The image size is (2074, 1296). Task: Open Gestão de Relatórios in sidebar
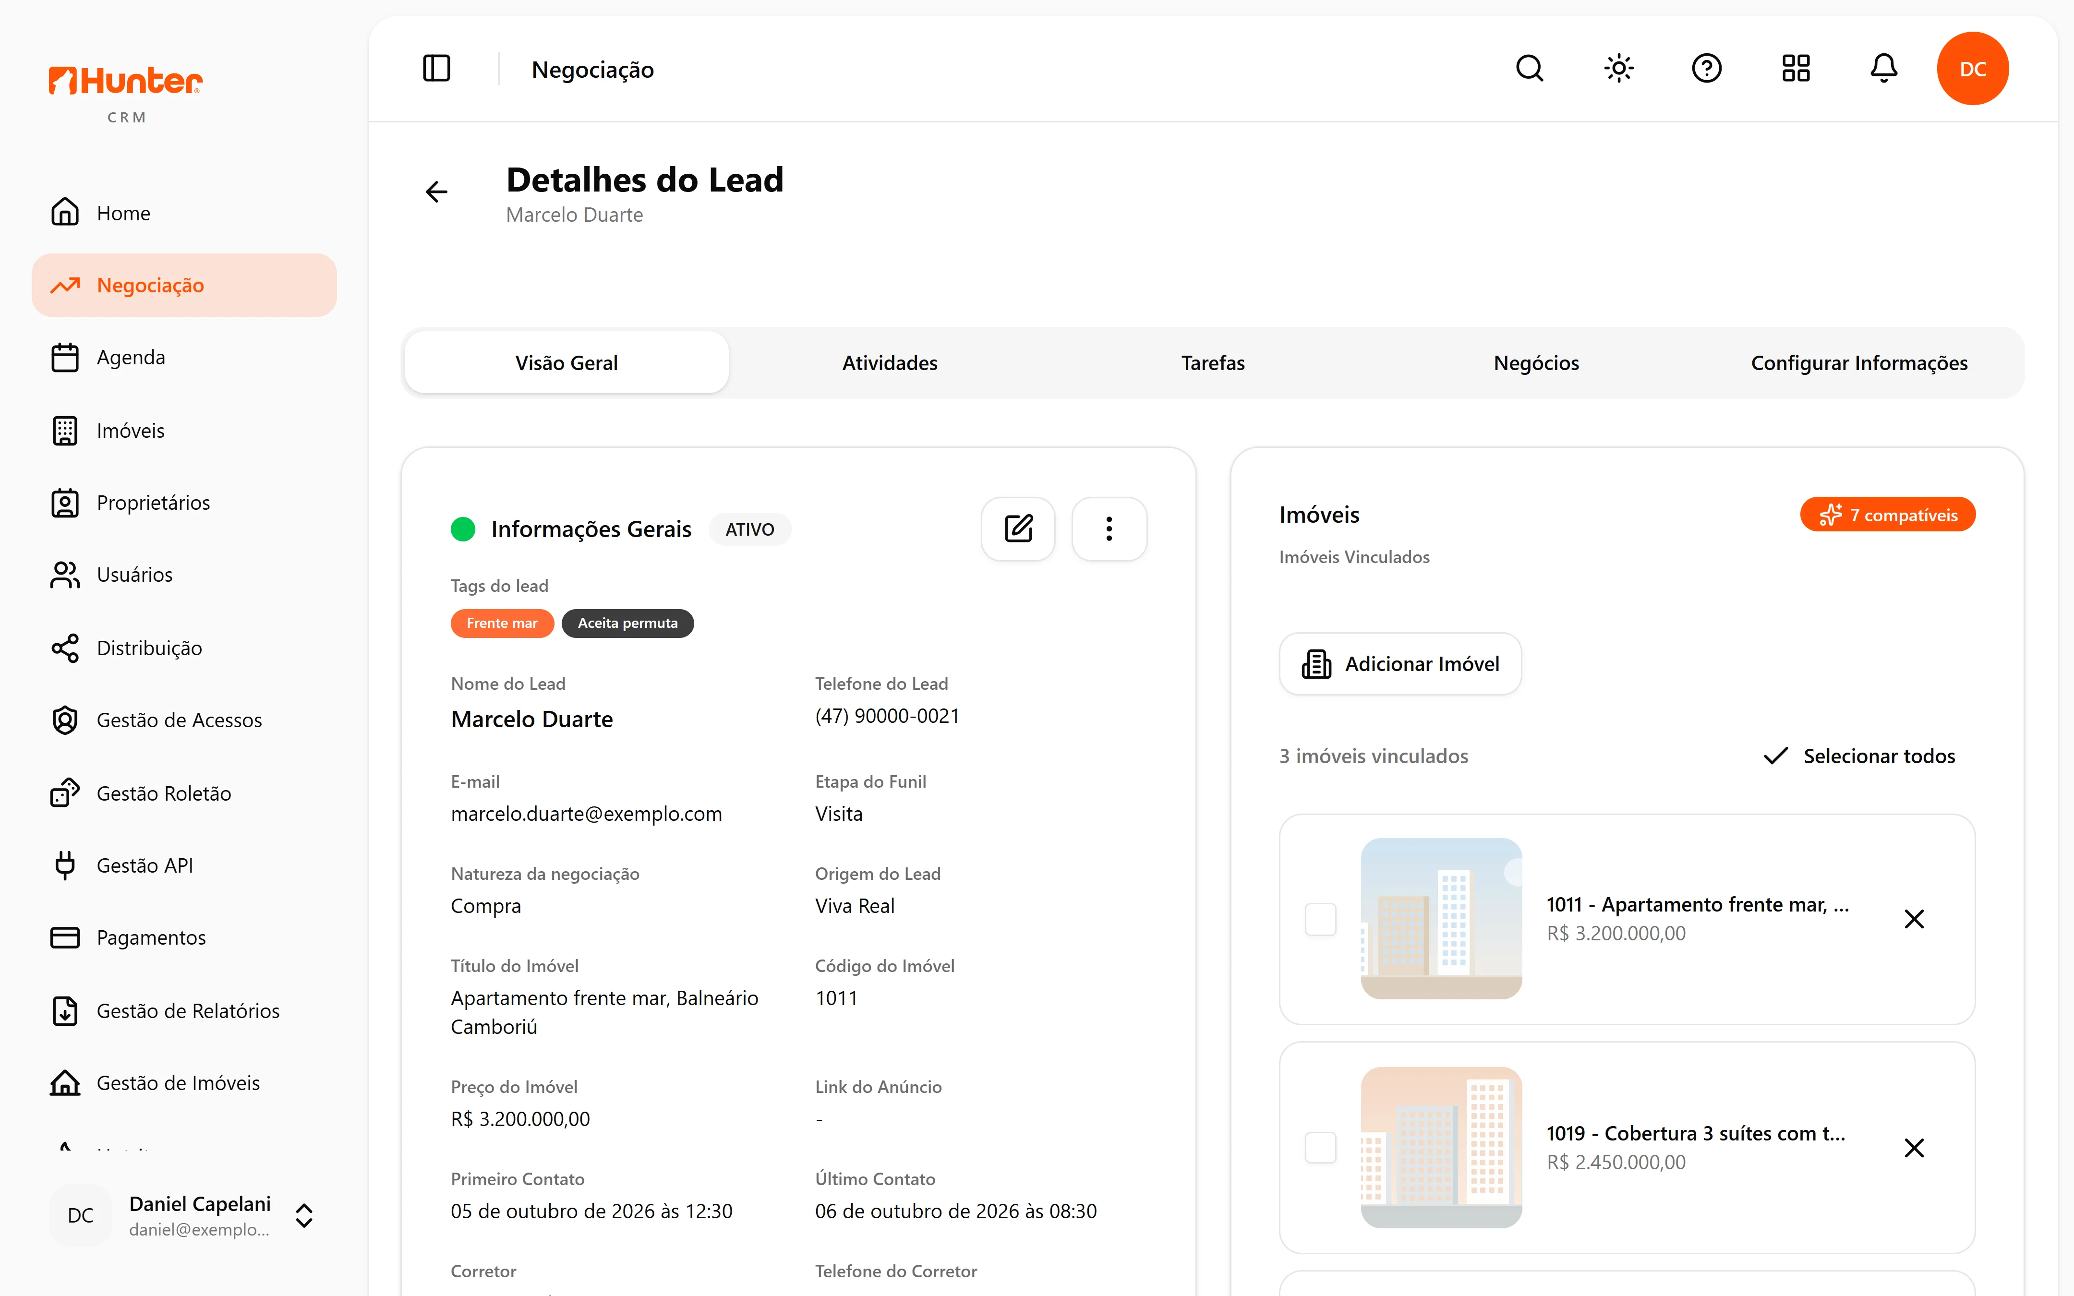(x=184, y=1010)
